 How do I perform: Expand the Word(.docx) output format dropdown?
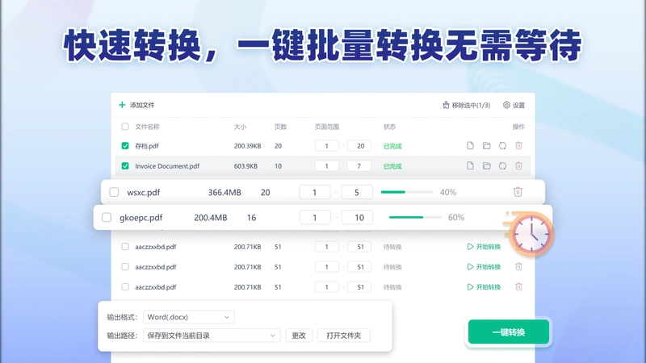pos(189,317)
